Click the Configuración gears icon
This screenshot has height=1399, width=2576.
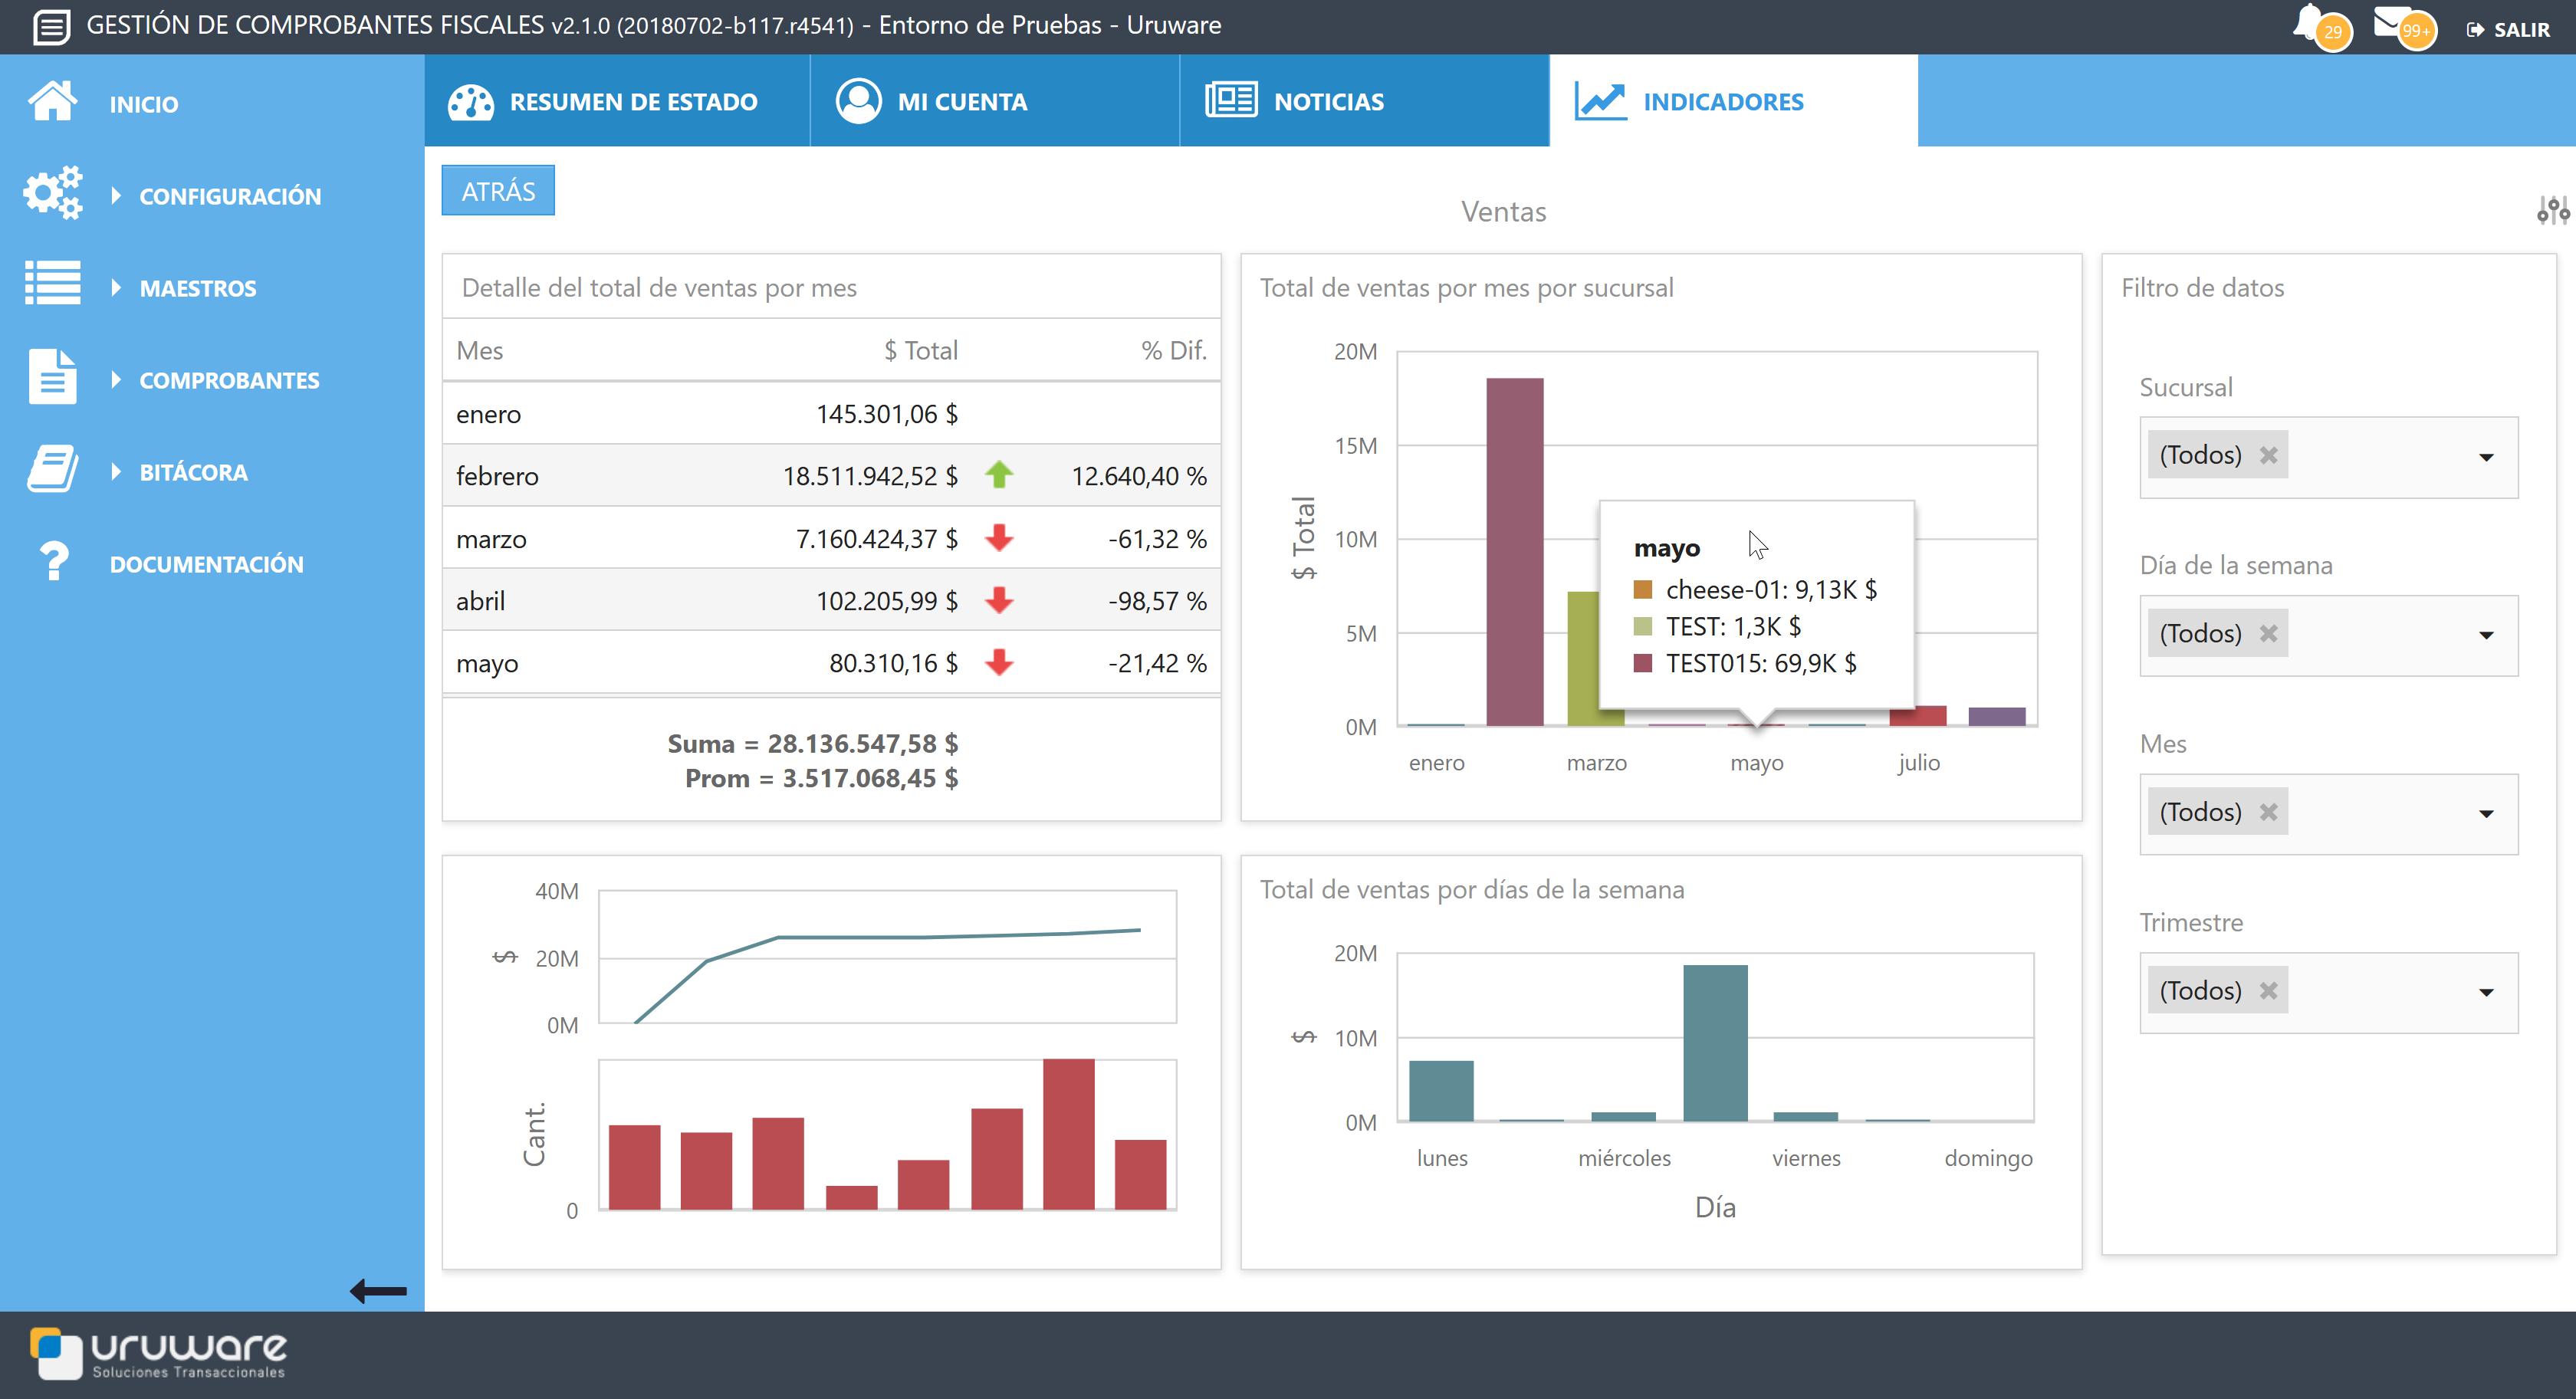click(x=52, y=194)
